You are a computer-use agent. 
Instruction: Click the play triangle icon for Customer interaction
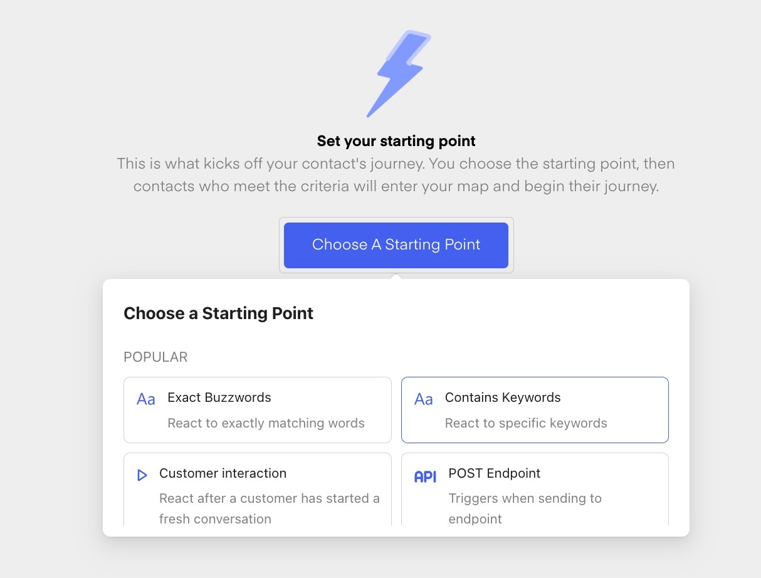tap(142, 475)
